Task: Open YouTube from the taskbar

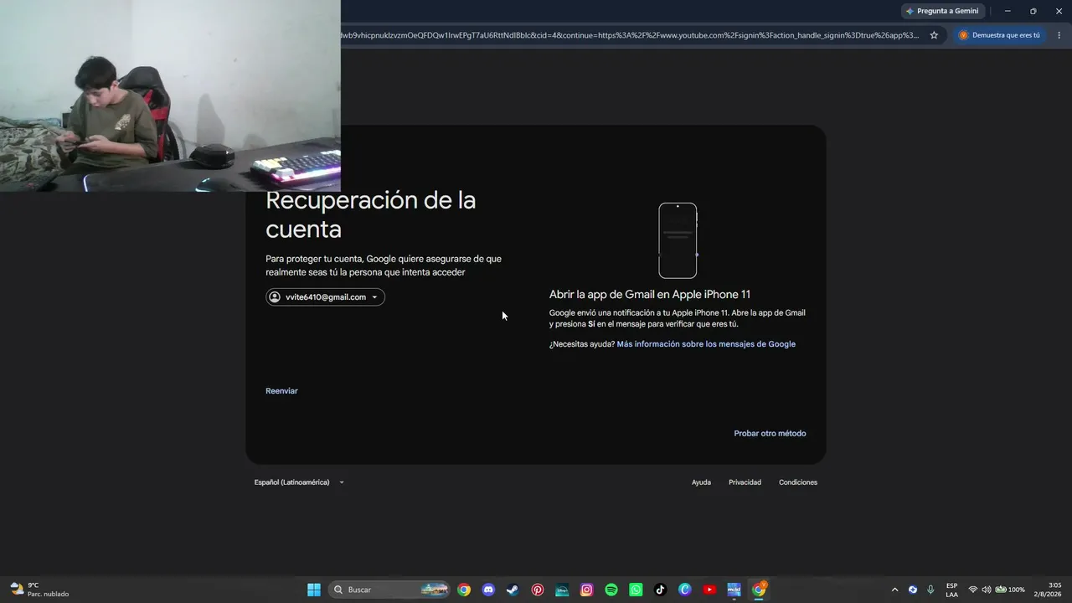Action: [x=709, y=590]
